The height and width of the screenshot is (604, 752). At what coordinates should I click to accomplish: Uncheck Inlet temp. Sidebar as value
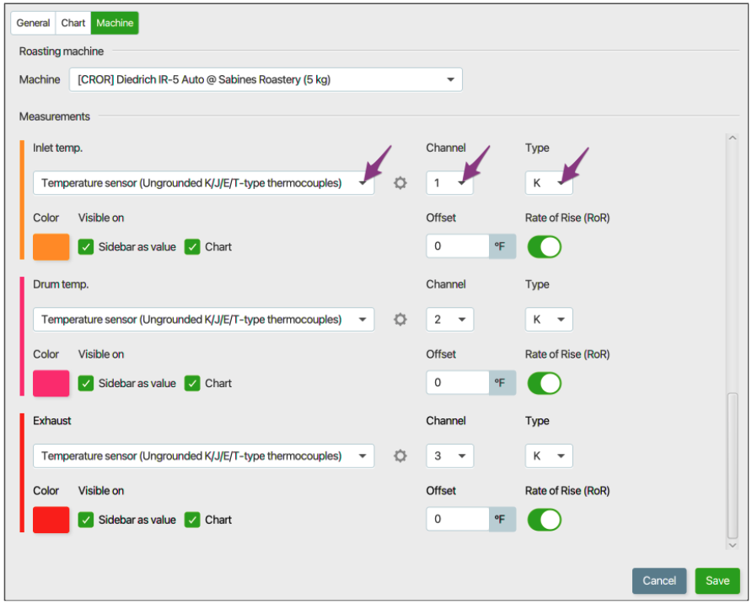click(x=86, y=247)
